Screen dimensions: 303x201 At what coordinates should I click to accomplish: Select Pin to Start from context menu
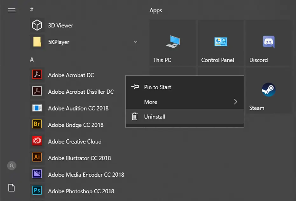click(x=157, y=87)
